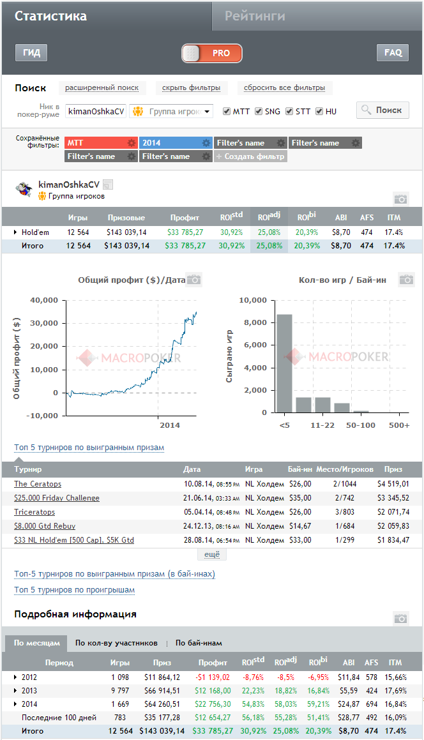Open $33 NL Hold'em [500 Cap] link
Screen dimensions: 424x740
point(74,540)
